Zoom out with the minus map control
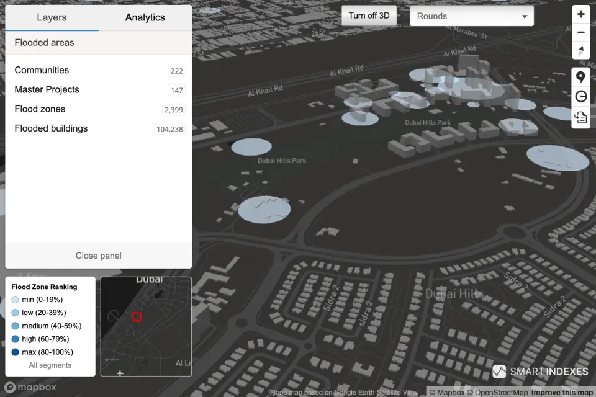 [581, 32]
